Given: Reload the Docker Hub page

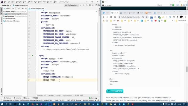Looking at the screenshot, I should (111, 17).
